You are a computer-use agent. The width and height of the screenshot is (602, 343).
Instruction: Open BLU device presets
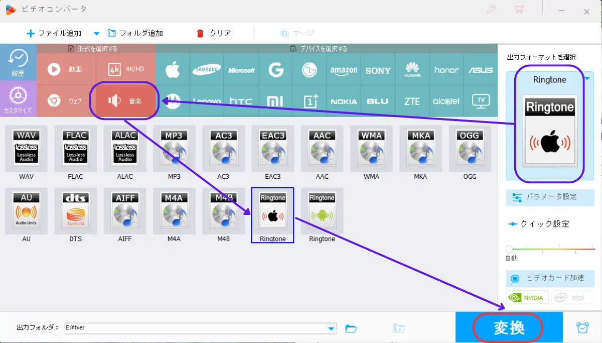pos(378,101)
